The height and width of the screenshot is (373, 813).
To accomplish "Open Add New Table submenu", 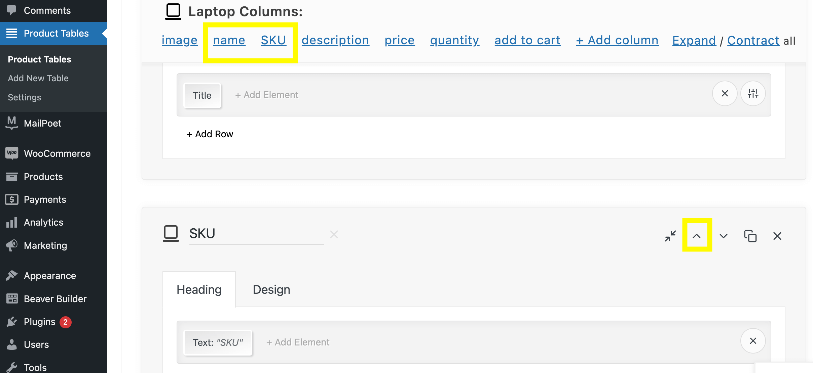I will (38, 78).
